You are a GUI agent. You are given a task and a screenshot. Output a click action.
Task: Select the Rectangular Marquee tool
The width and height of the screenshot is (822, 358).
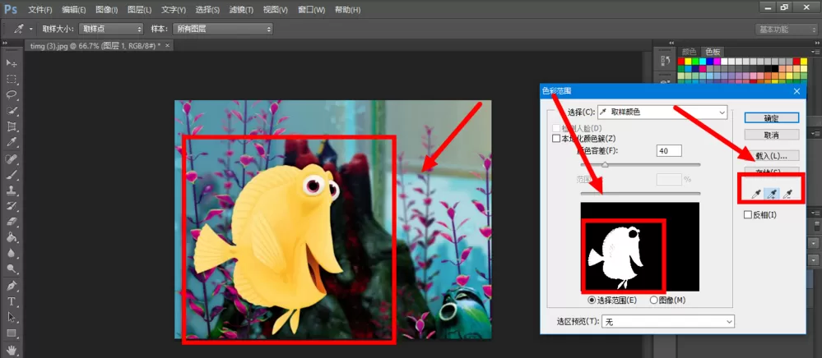[12, 79]
